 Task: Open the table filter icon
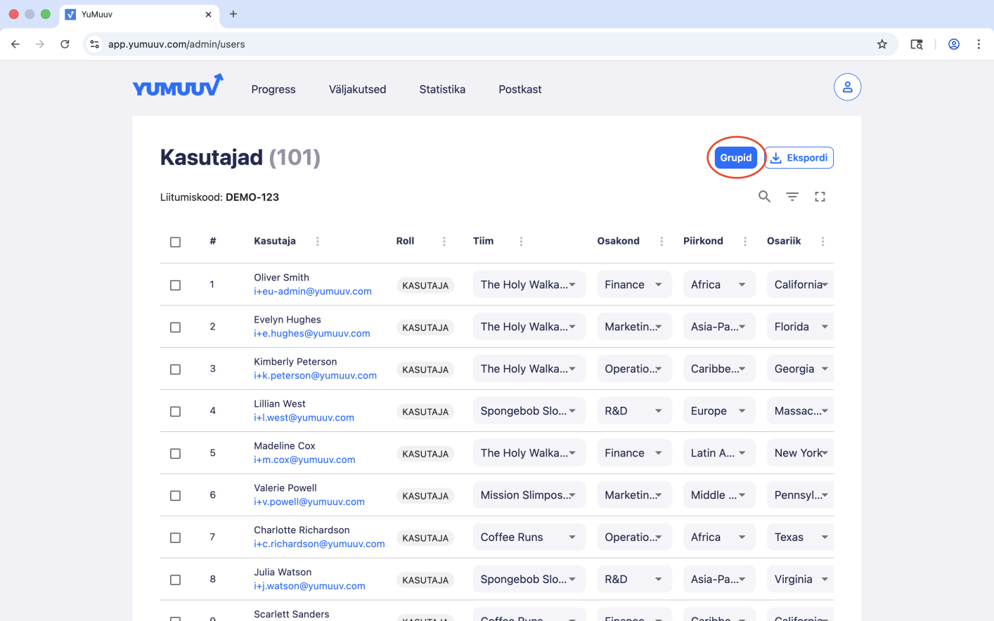tap(792, 197)
